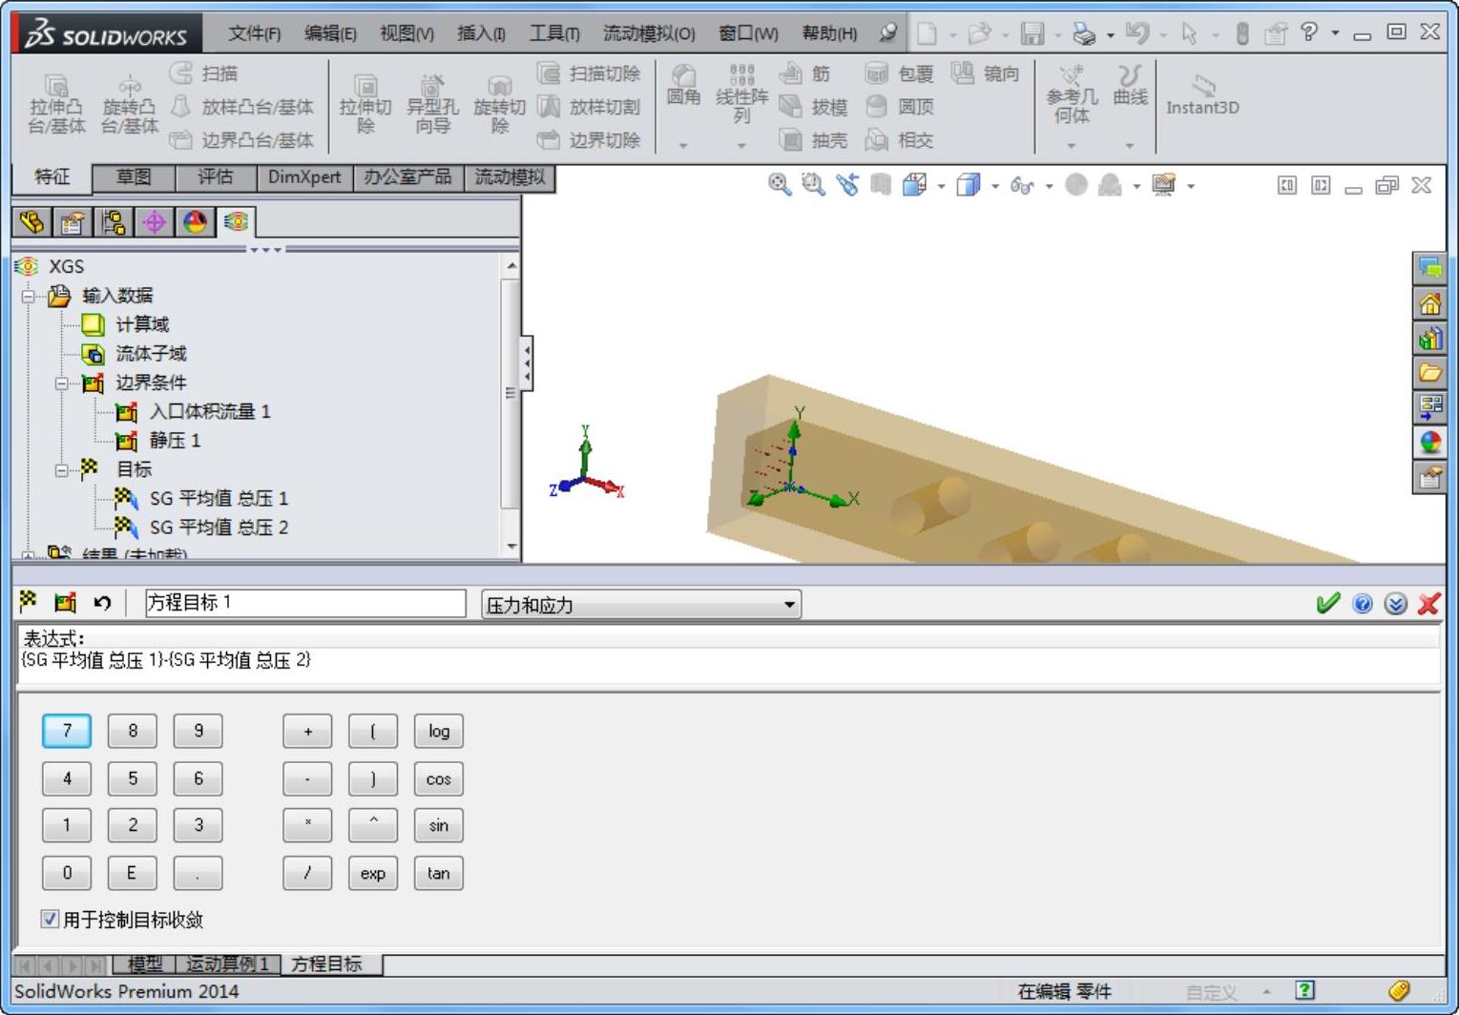Select SG 平均值 总压 1 in the tree
This screenshot has width=1459, height=1015.
[219, 498]
